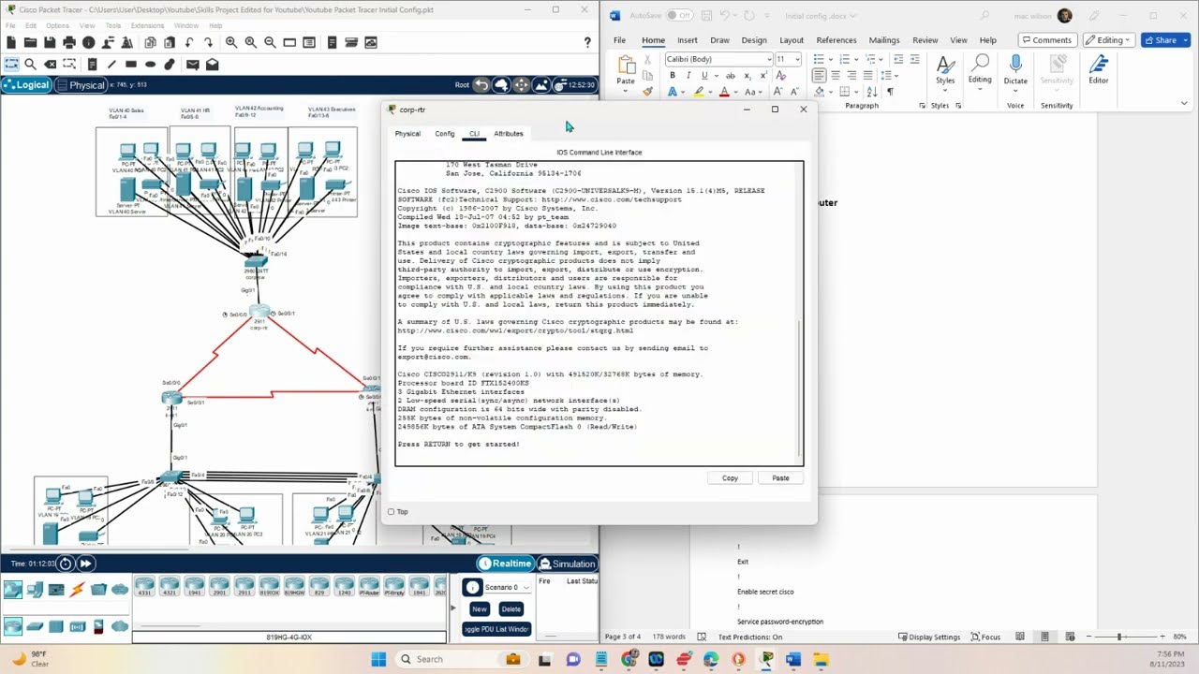The width and height of the screenshot is (1199, 674).
Task: Toggle show paragraph marks in Word
Action: pyautogui.click(x=890, y=92)
